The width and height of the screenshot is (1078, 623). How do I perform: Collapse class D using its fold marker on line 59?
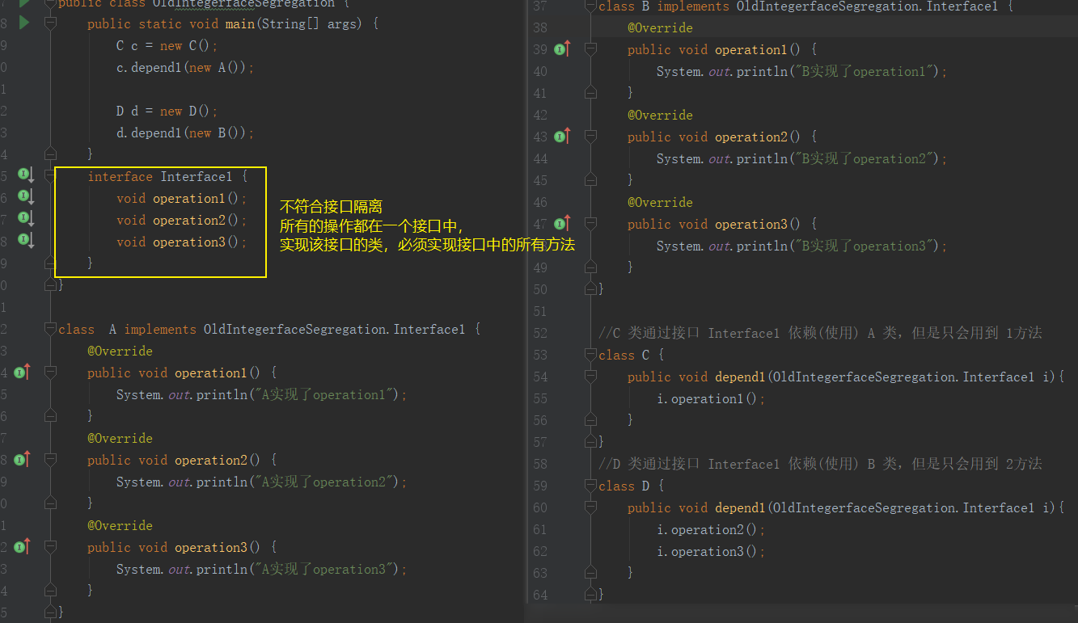coord(590,486)
